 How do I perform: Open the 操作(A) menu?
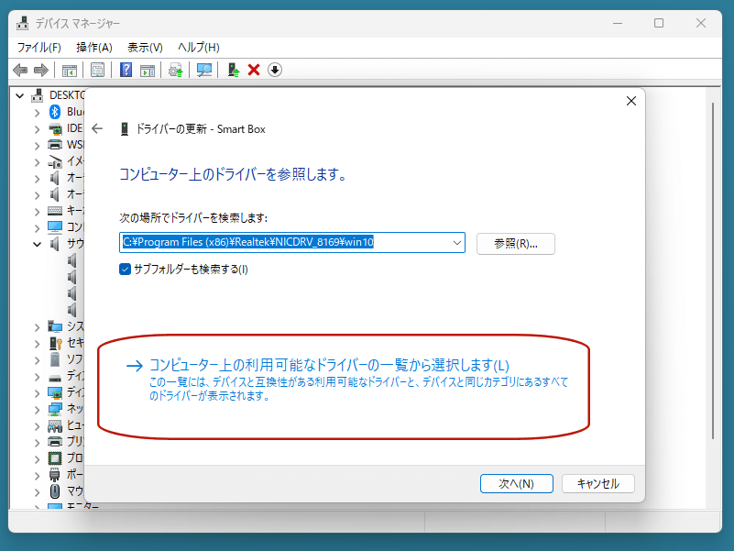[x=94, y=48]
